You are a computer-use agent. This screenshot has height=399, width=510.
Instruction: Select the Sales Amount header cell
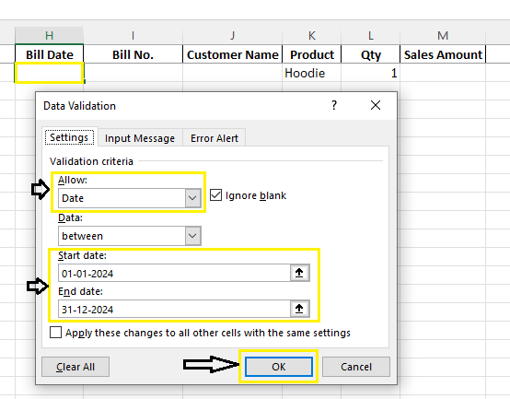pyautogui.click(x=443, y=54)
